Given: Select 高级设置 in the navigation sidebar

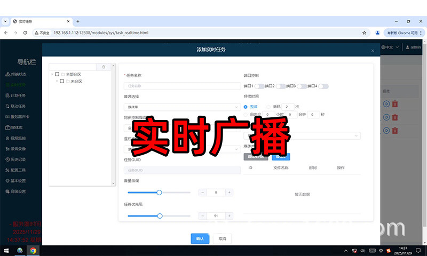Looking at the screenshot, I should coord(16,191).
